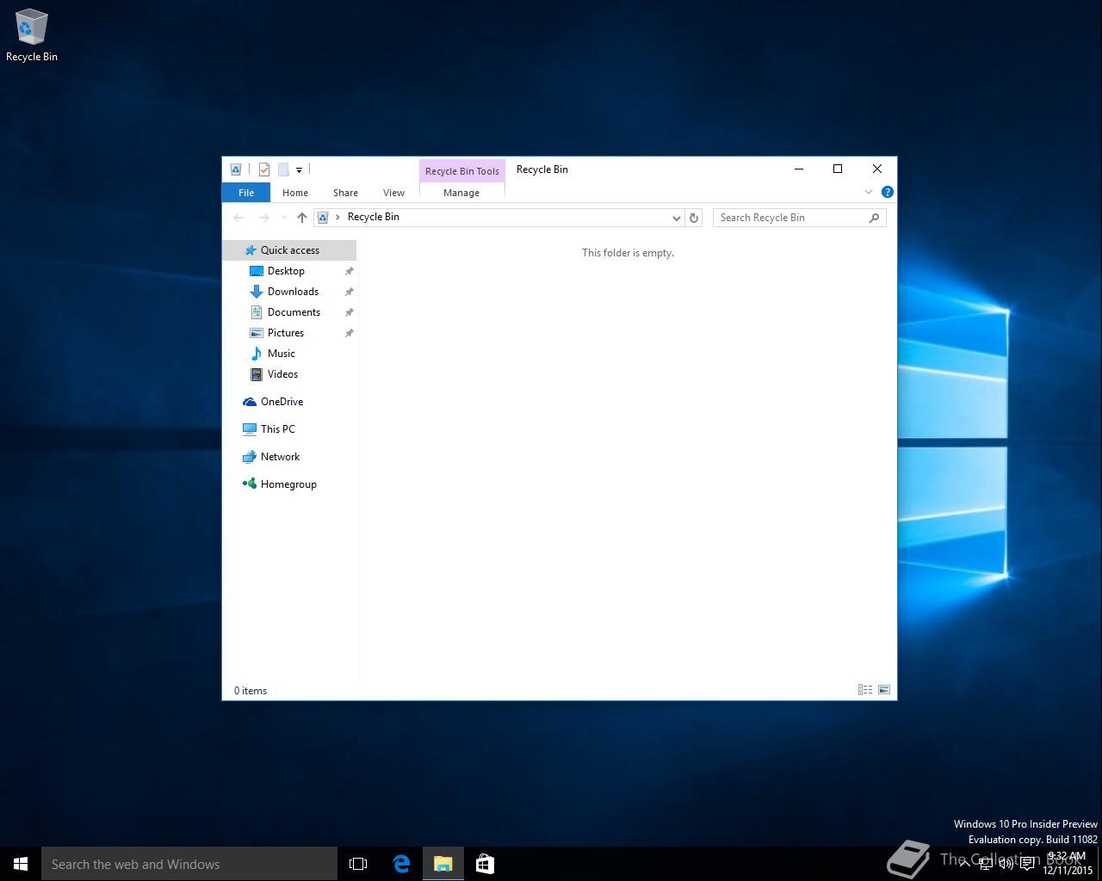Open address bar history dropdown

pos(676,218)
